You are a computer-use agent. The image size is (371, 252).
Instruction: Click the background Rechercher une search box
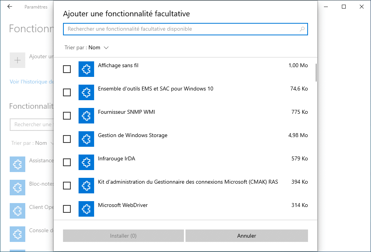click(x=32, y=125)
